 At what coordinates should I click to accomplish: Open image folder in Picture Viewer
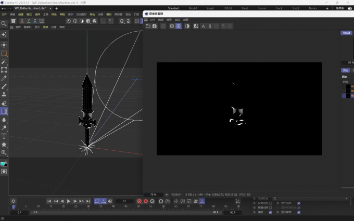148,26
